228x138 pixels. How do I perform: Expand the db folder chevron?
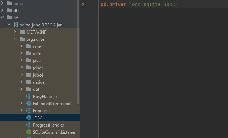(x=2, y=10)
